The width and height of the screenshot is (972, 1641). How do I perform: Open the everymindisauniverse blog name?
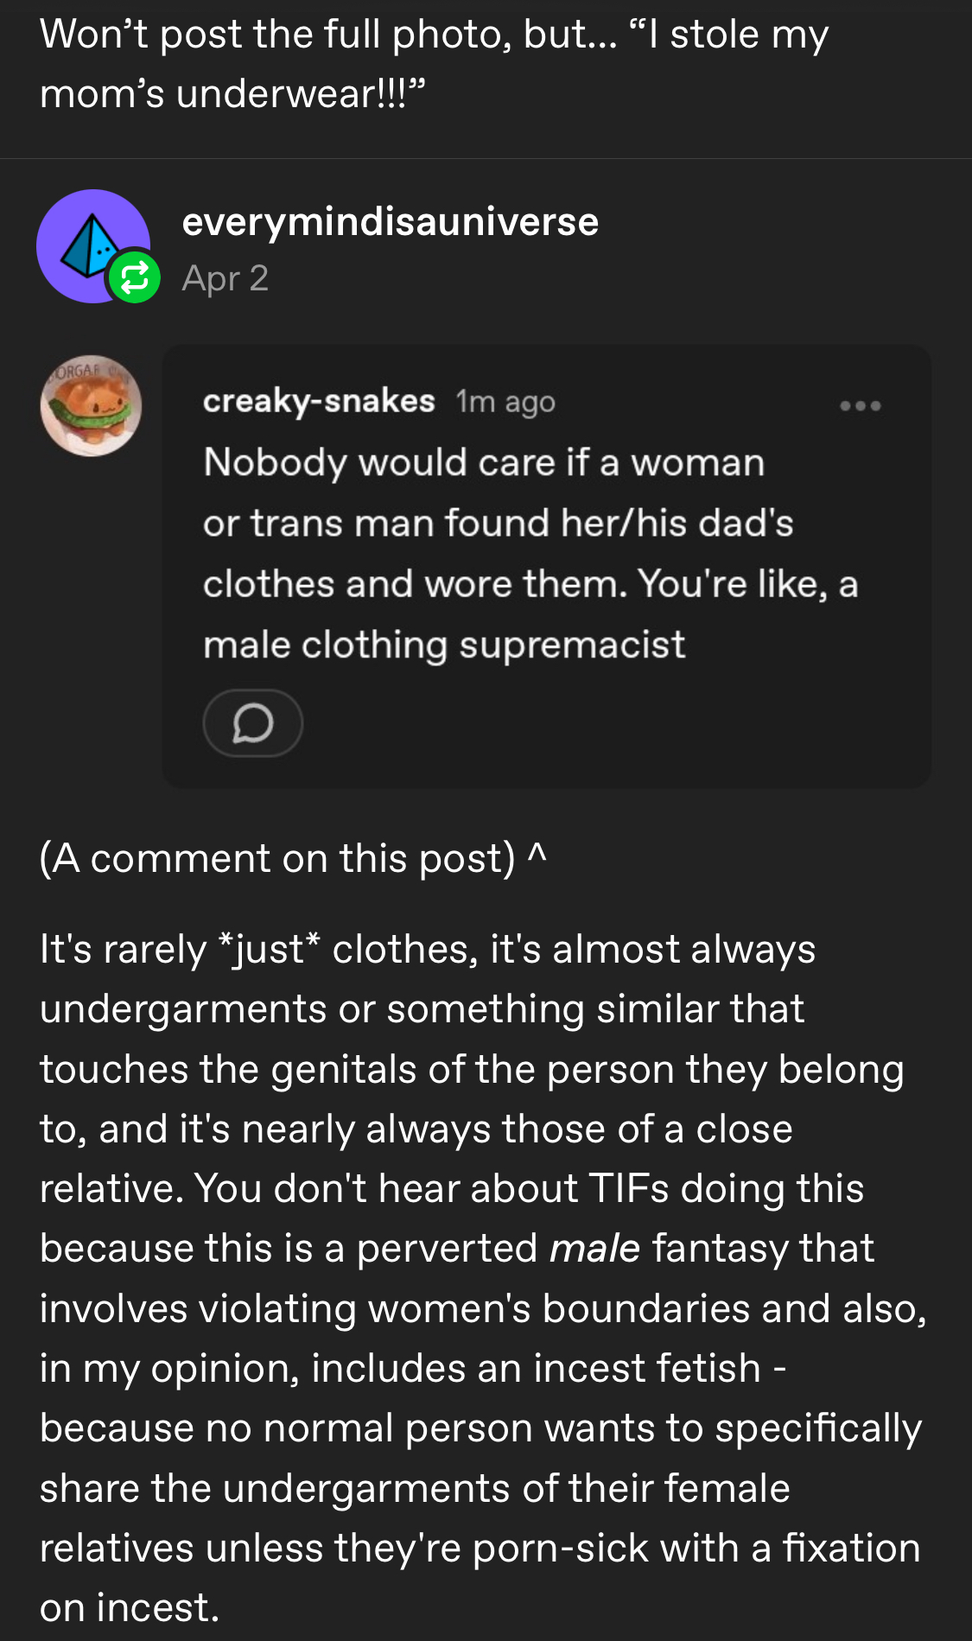(391, 222)
